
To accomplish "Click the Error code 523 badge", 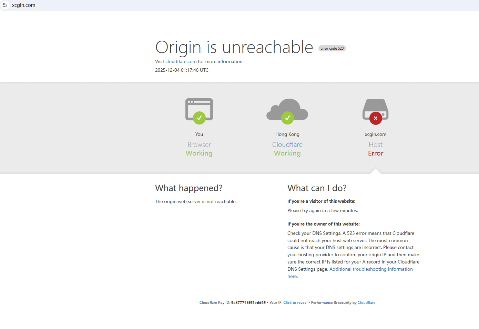I will coord(332,48).
